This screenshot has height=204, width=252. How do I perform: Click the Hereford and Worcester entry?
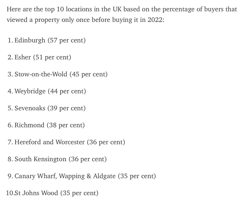pyautogui.click(x=50, y=142)
